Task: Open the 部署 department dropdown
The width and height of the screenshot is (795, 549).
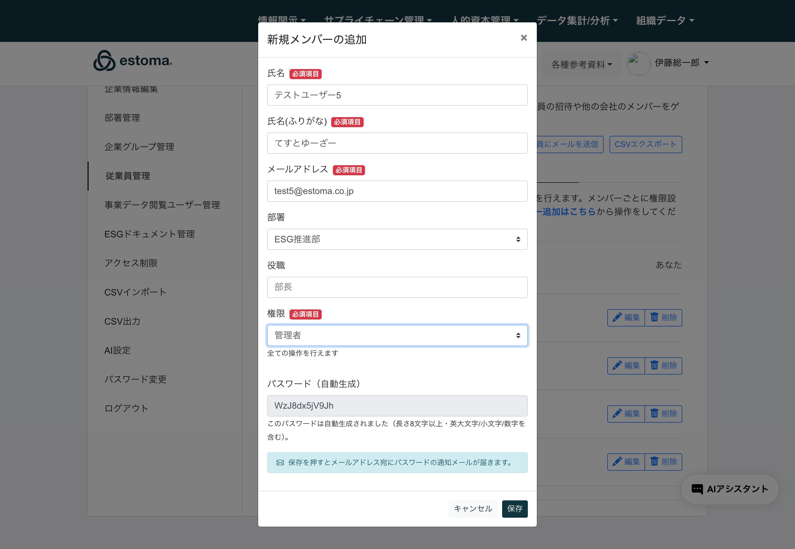Action: coord(397,239)
